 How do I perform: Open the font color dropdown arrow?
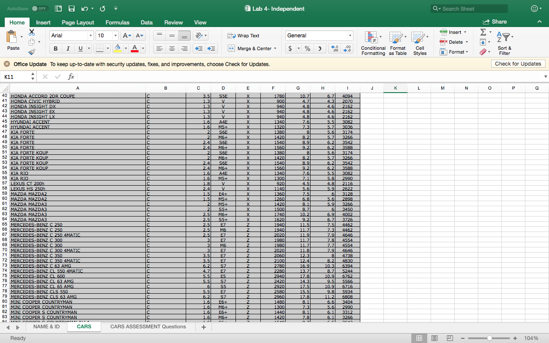pos(142,48)
